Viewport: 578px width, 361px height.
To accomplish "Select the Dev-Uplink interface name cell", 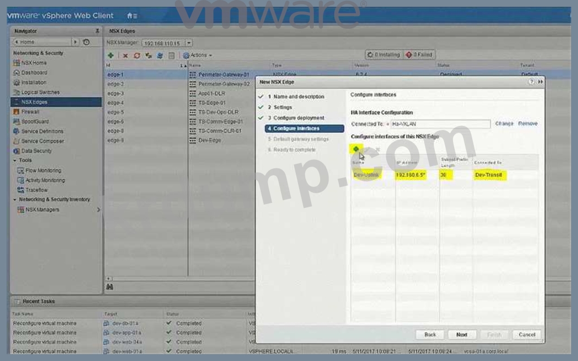I will click(367, 175).
